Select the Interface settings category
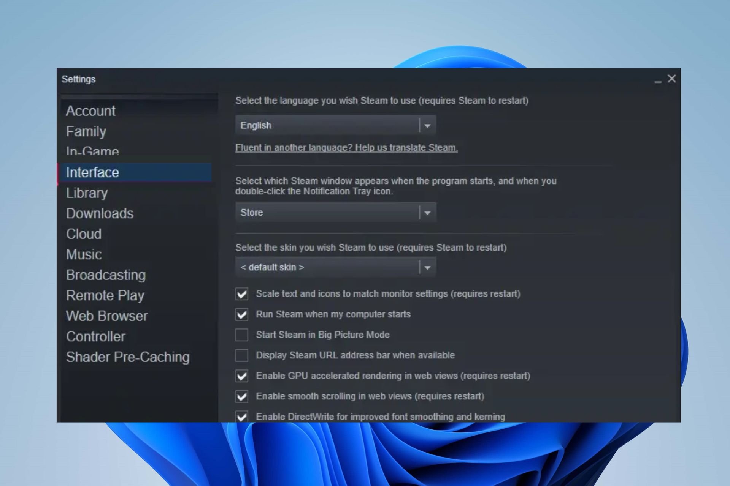Viewport: 730px width, 486px height. coord(135,172)
